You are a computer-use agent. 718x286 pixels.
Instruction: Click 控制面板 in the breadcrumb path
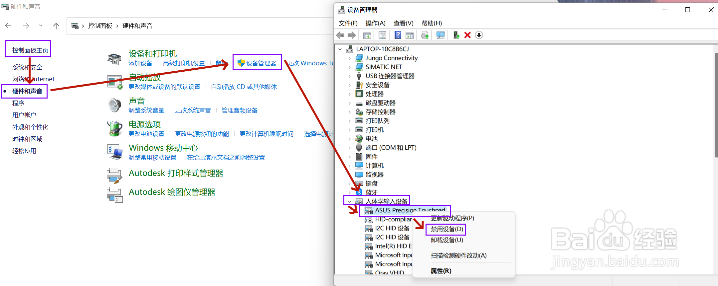click(100, 26)
